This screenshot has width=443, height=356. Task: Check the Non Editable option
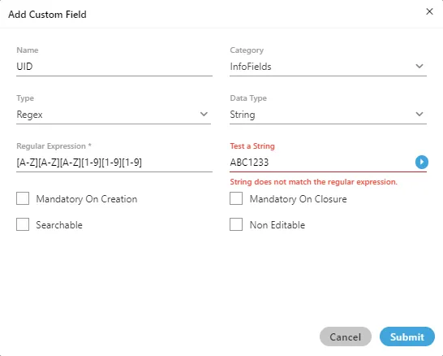point(236,224)
